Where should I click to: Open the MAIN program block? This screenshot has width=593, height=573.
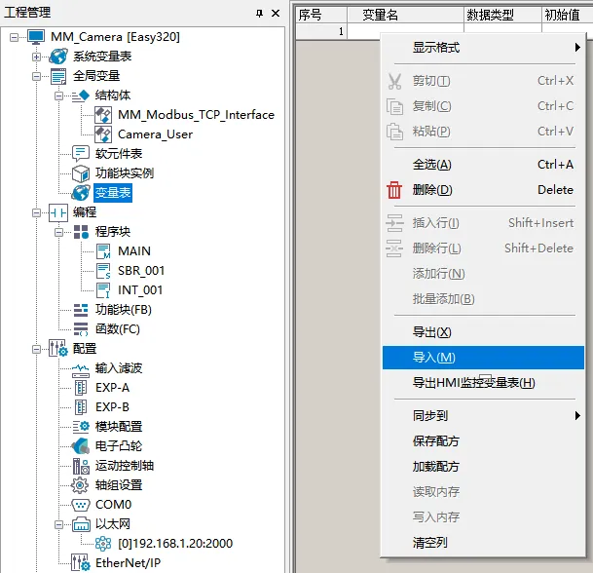[x=134, y=251]
